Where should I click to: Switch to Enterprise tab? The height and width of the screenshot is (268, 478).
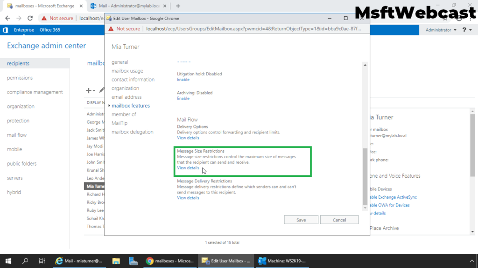(x=24, y=30)
